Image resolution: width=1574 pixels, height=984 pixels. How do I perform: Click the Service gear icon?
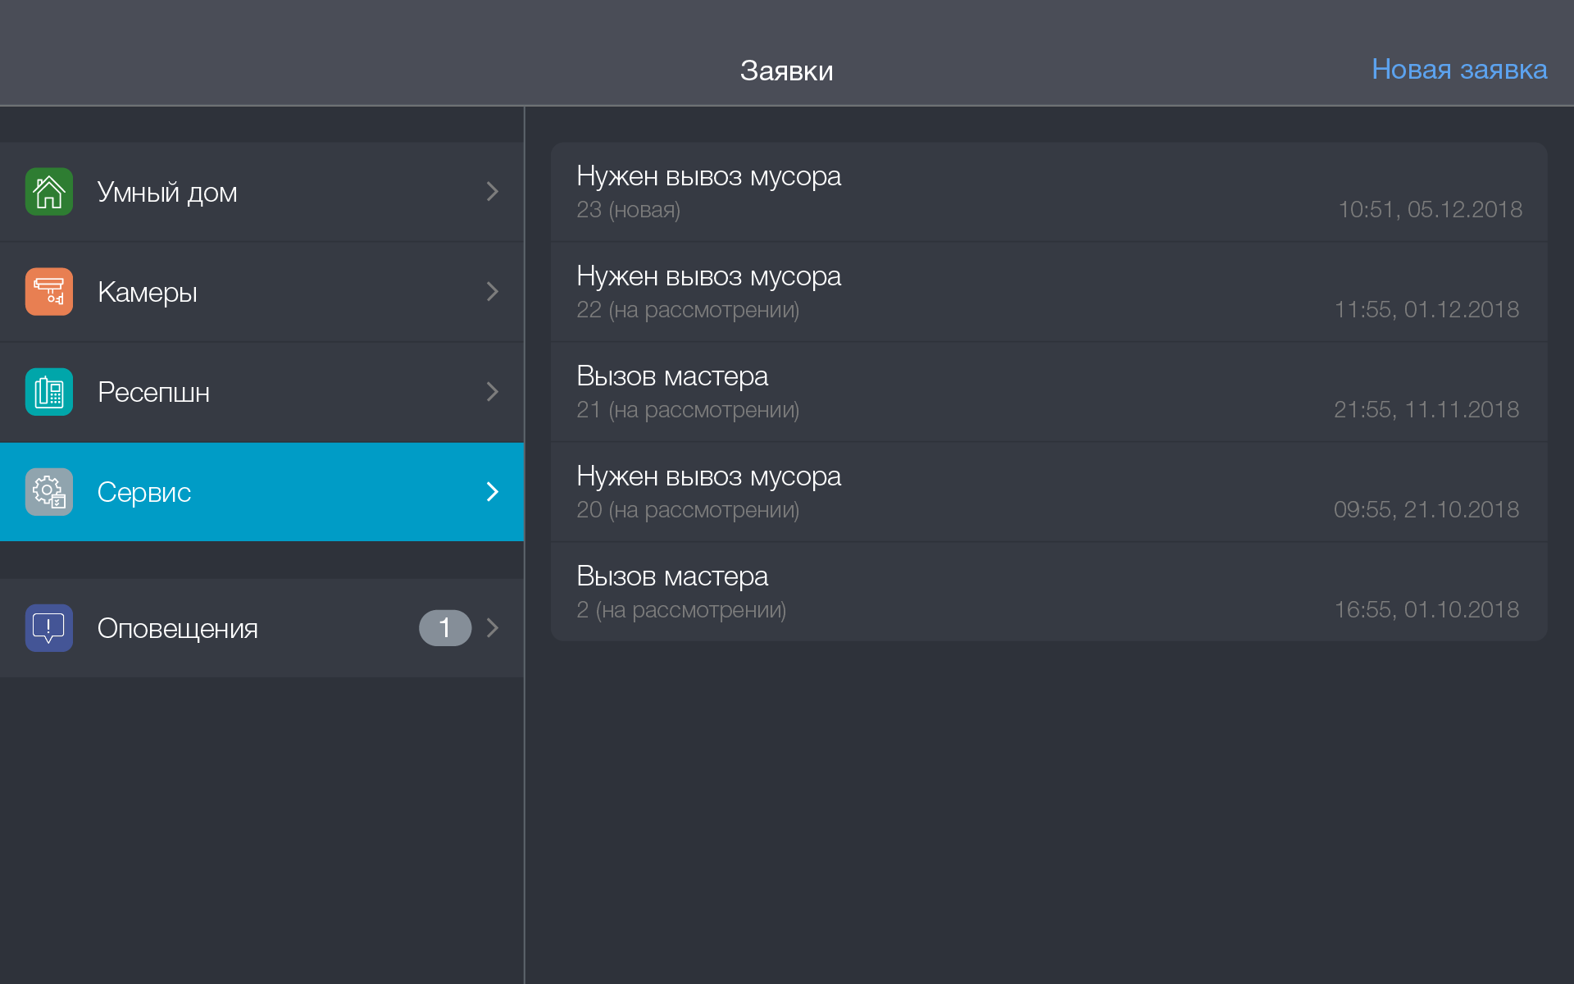tap(49, 492)
